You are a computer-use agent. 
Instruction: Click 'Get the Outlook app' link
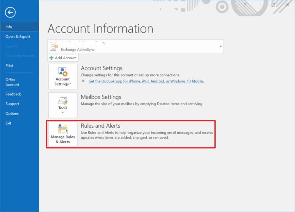(146, 81)
